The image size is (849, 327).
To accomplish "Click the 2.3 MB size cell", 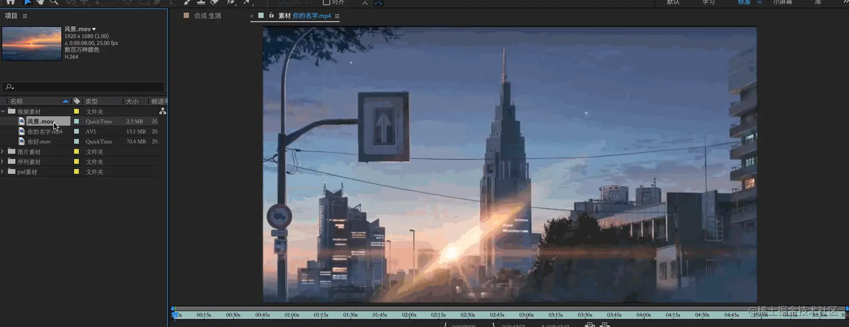I will point(135,122).
